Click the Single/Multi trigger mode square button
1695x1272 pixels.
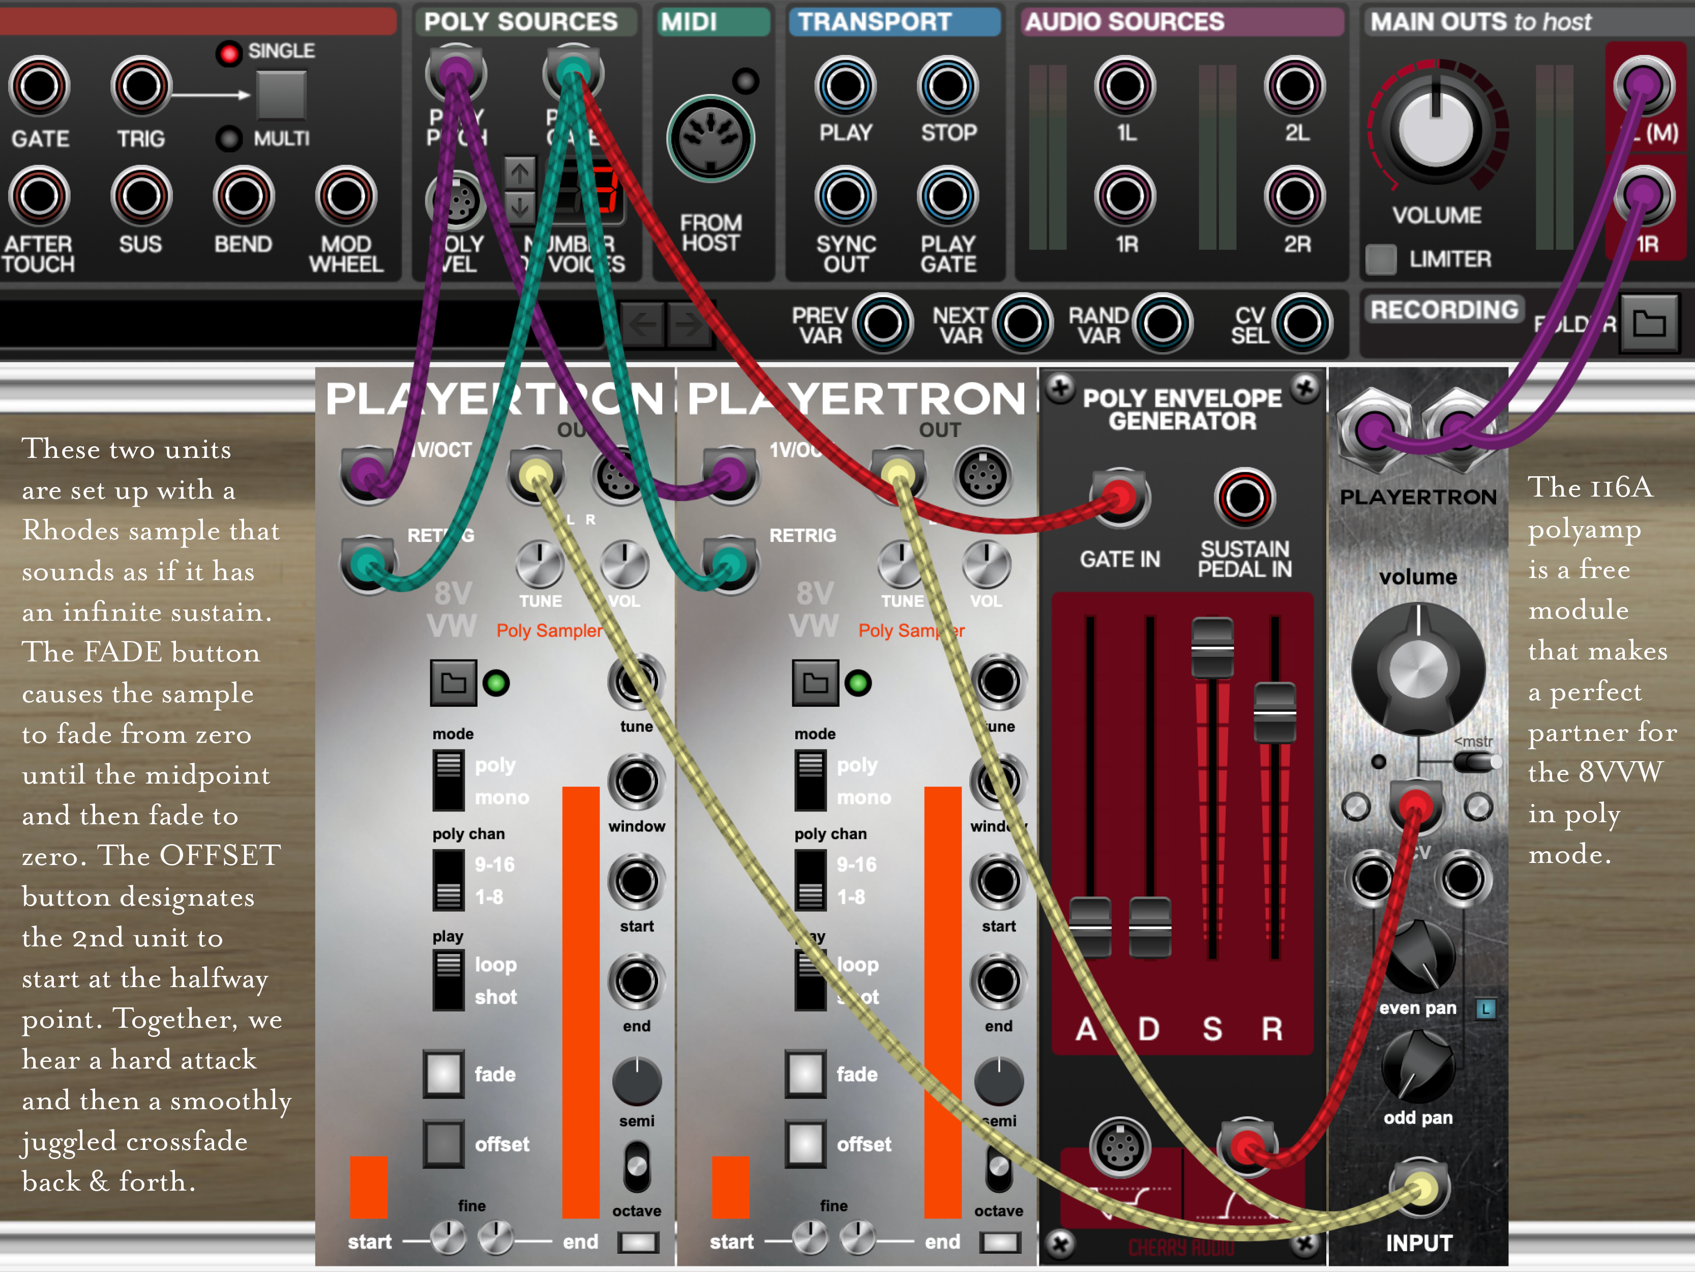(x=281, y=95)
